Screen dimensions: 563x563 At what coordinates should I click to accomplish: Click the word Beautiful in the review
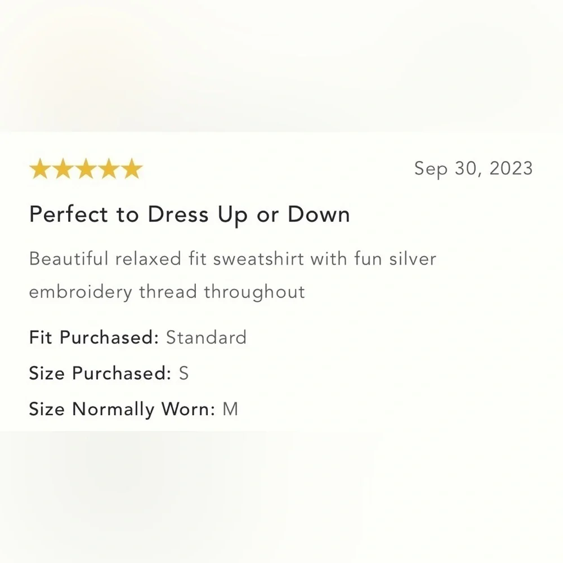click(68, 259)
